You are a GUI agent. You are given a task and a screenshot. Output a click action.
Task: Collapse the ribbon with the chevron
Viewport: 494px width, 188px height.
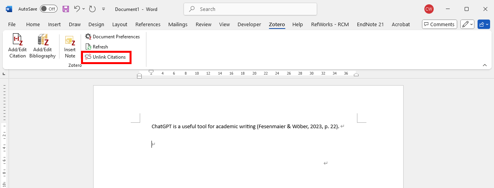coord(485,65)
